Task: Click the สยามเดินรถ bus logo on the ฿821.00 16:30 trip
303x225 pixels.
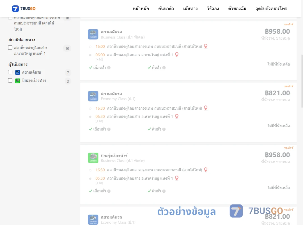Action: coord(93,96)
